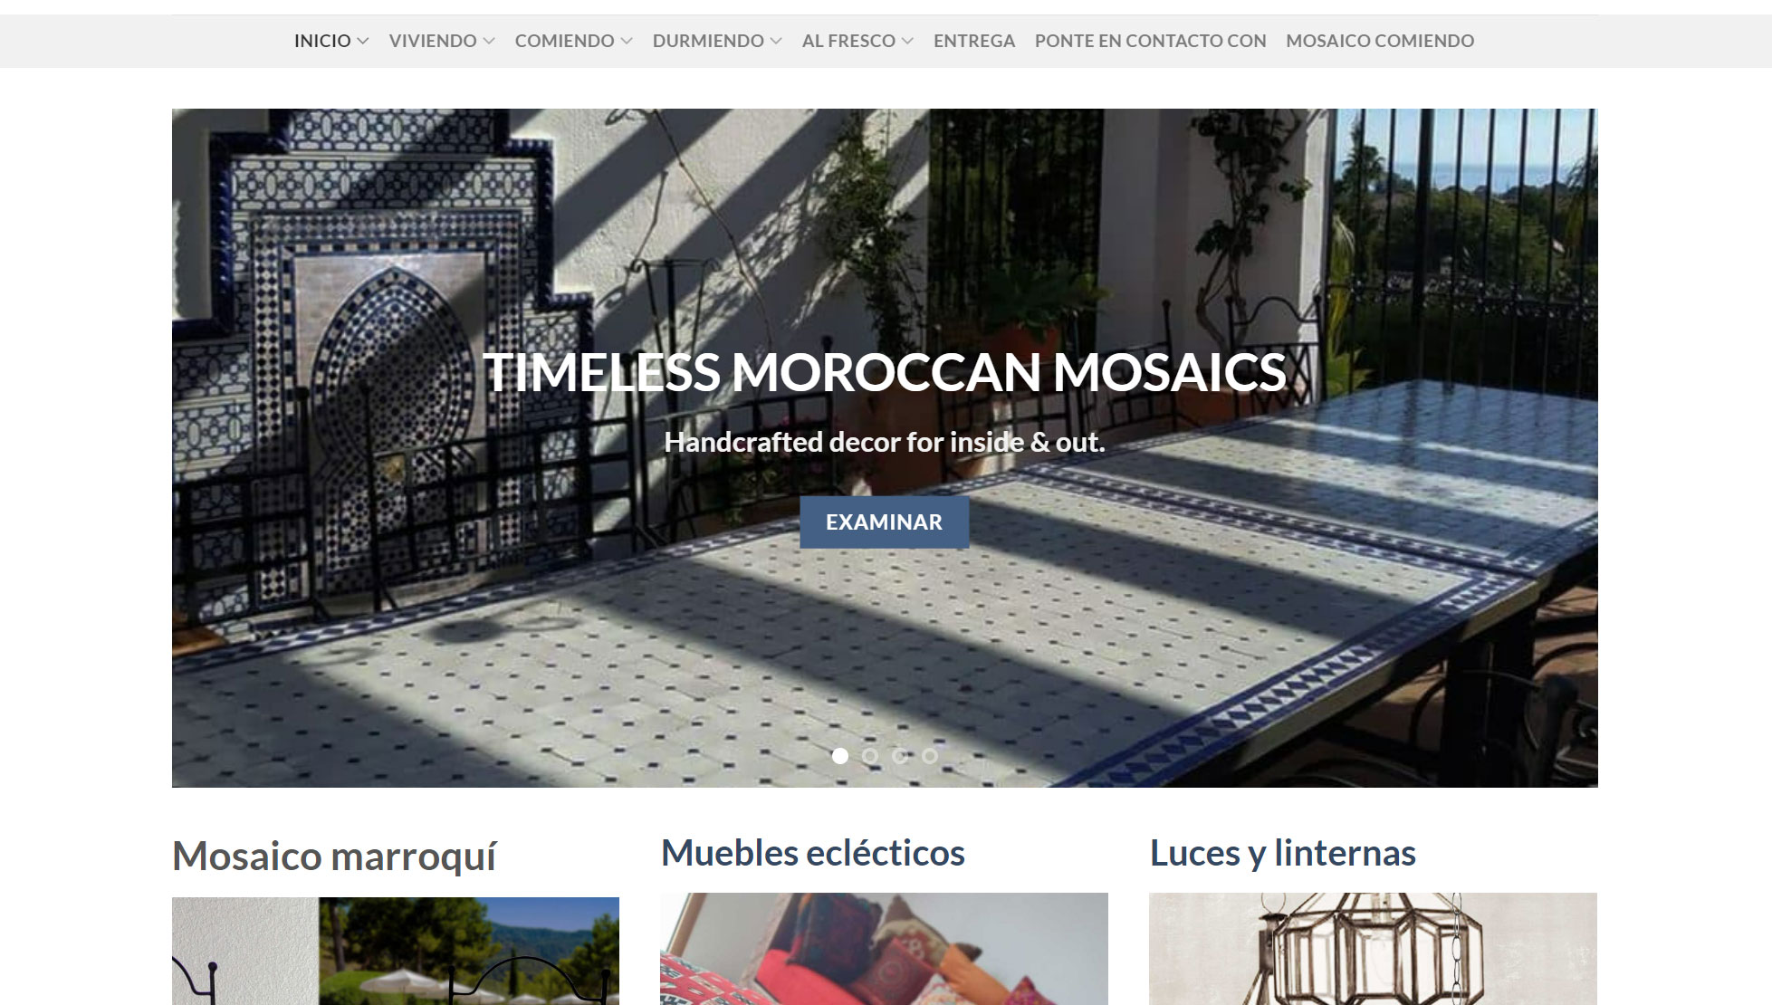This screenshot has width=1772, height=1005.
Task: Open the ENTREGA menu item
Action: click(x=974, y=41)
